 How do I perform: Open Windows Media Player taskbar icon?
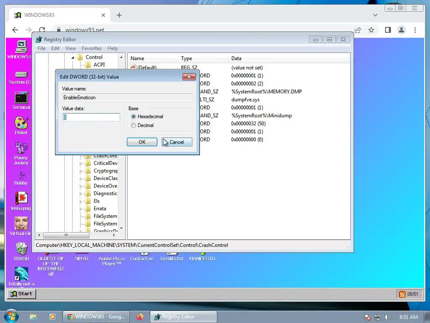[x=52, y=317]
